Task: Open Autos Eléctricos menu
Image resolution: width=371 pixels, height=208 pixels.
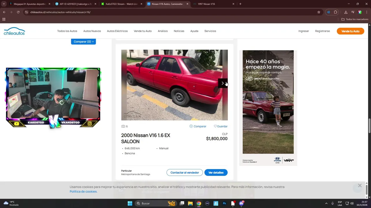Action: pyautogui.click(x=117, y=31)
